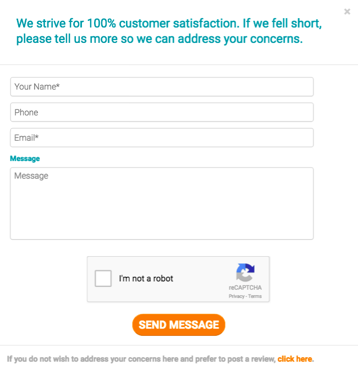Image resolution: width=358 pixels, height=371 pixels.
Task: Open the orange "click here" review link
Action: pos(295,359)
